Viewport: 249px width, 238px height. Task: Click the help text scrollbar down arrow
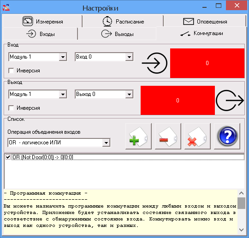click(241, 230)
